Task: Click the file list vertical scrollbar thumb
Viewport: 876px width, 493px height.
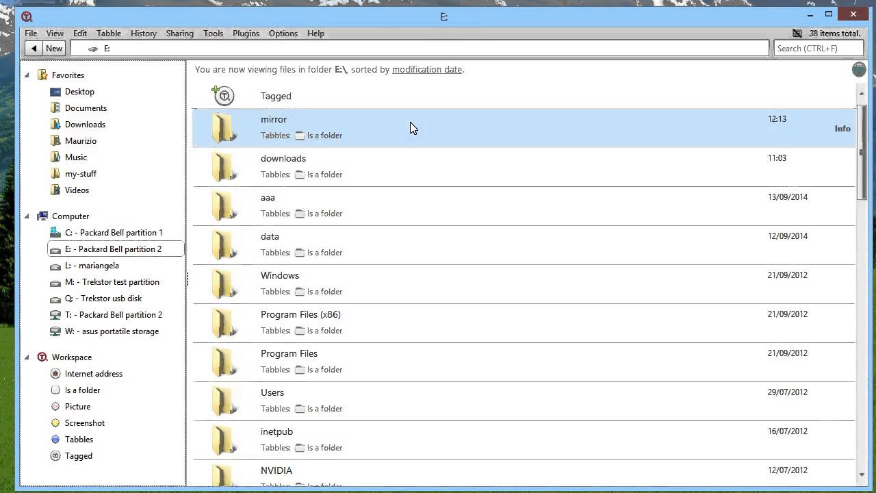Action: 862,152
